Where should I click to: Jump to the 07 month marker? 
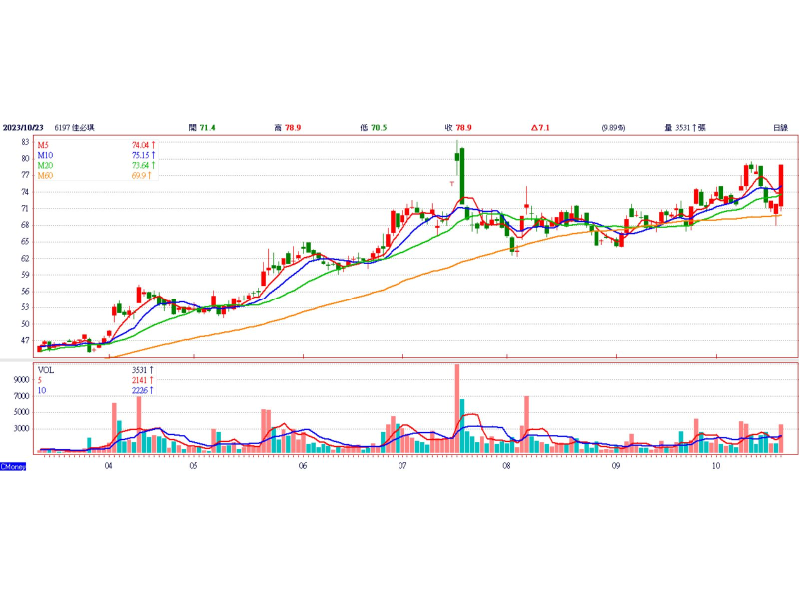[401, 466]
